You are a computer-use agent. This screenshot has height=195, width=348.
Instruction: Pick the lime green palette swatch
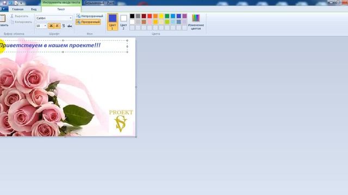pos(167,22)
